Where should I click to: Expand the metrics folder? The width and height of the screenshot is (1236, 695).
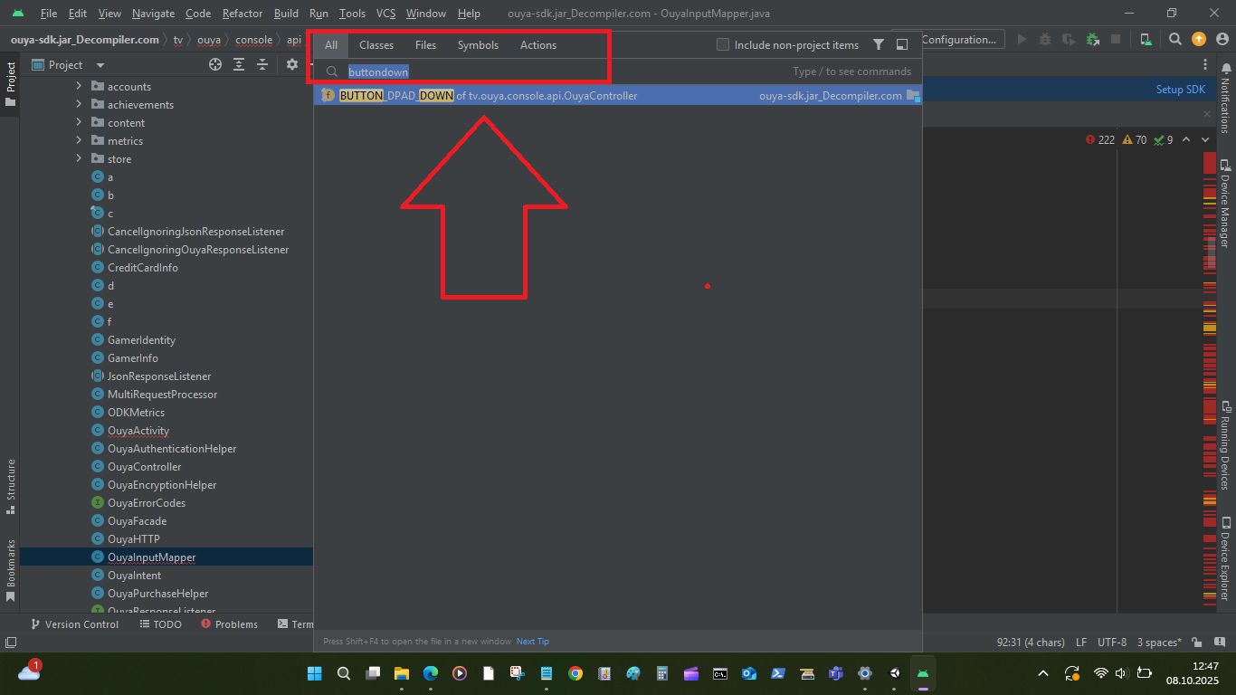80,141
